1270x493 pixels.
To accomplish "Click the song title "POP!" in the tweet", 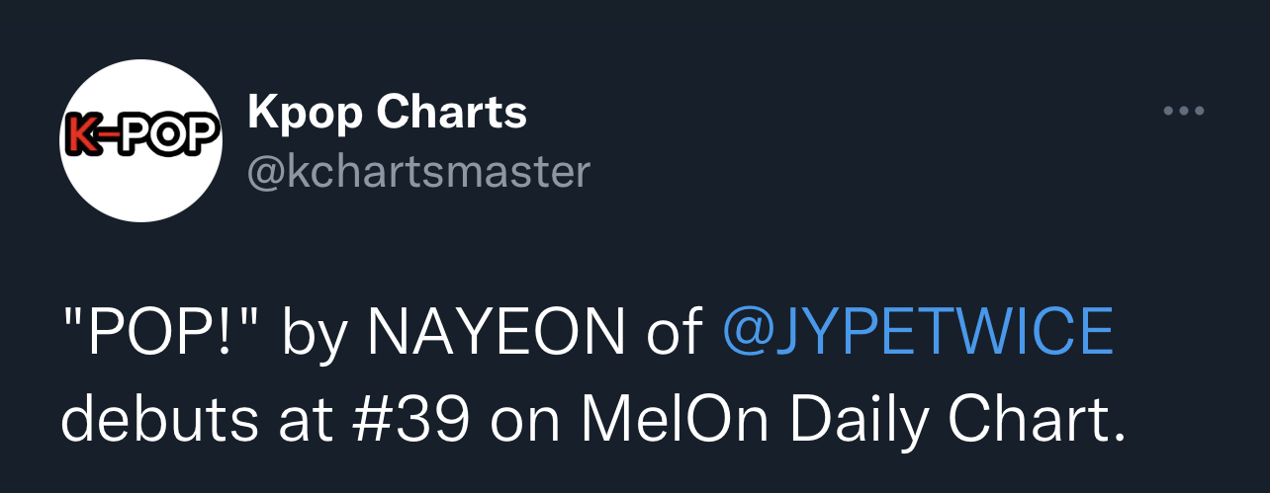I will pos(163,334).
